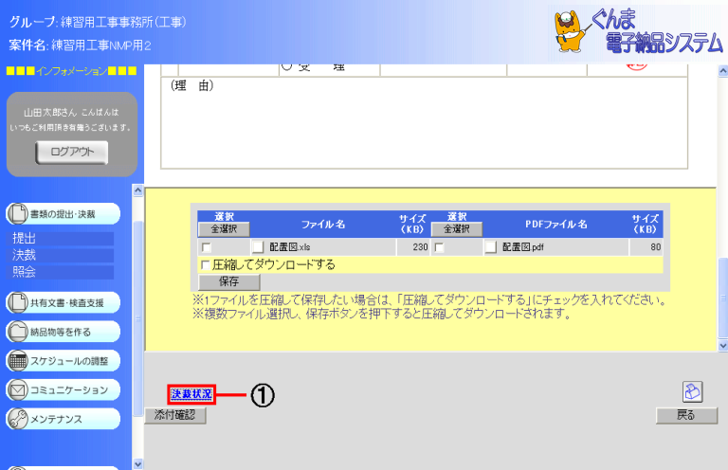Click wrench icon beside メンテナンス
Image resolution: width=728 pixels, height=470 pixels.
click(18, 419)
